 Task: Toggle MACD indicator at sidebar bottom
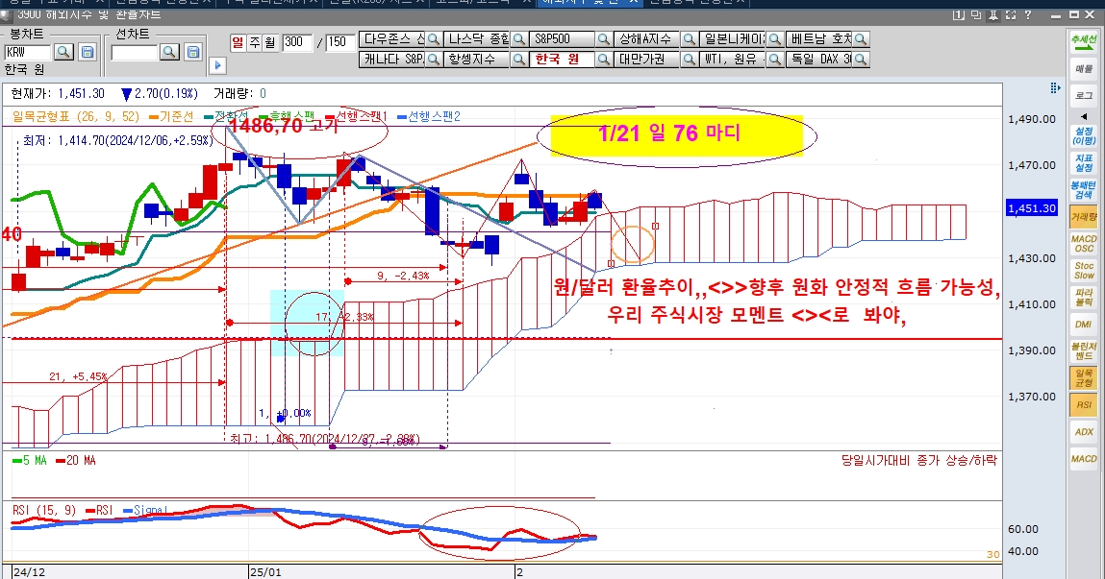(x=1084, y=458)
